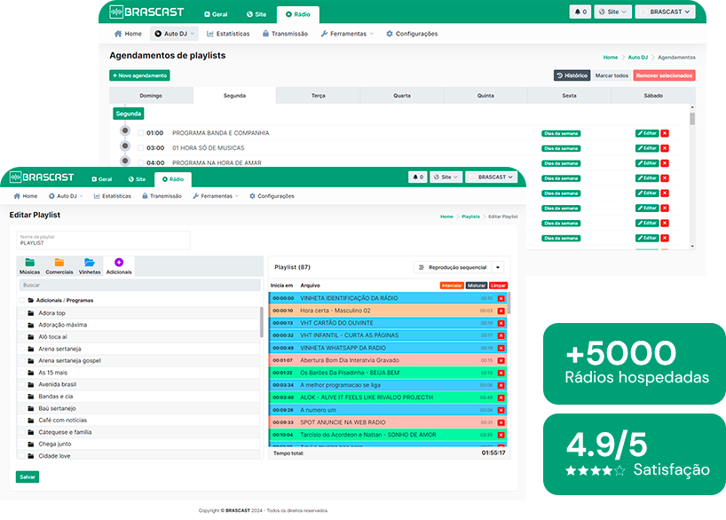
Task: Expand Ferramentas dropdown in the schedules window
Action: tap(347, 34)
